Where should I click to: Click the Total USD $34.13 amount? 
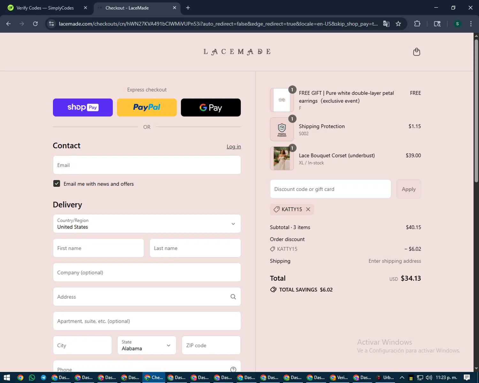411,278
